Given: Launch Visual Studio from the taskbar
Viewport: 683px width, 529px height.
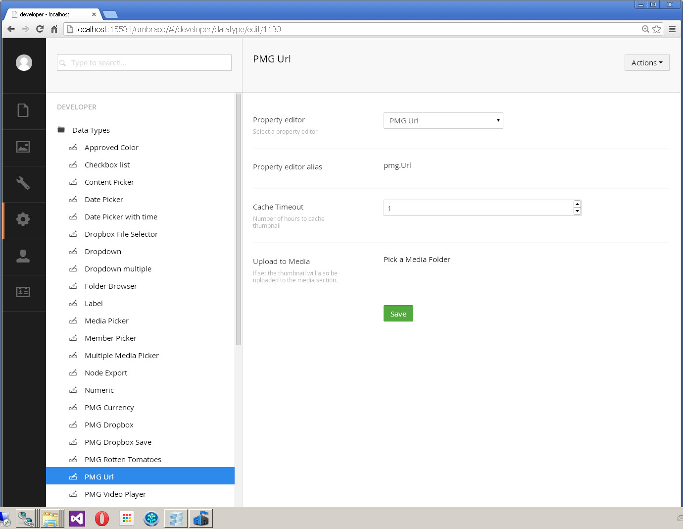Looking at the screenshot, I should click(77, 519).
